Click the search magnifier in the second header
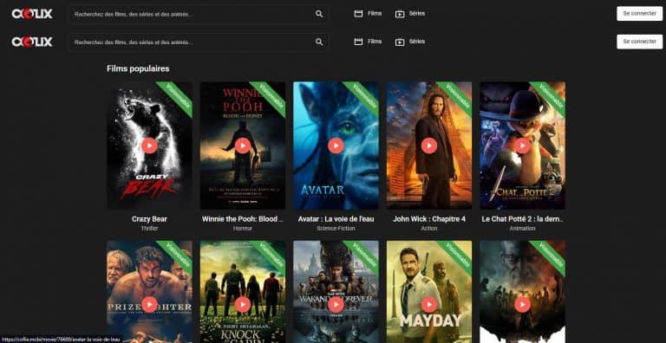The width and height of the screenshot is (666, 343). 319,42
